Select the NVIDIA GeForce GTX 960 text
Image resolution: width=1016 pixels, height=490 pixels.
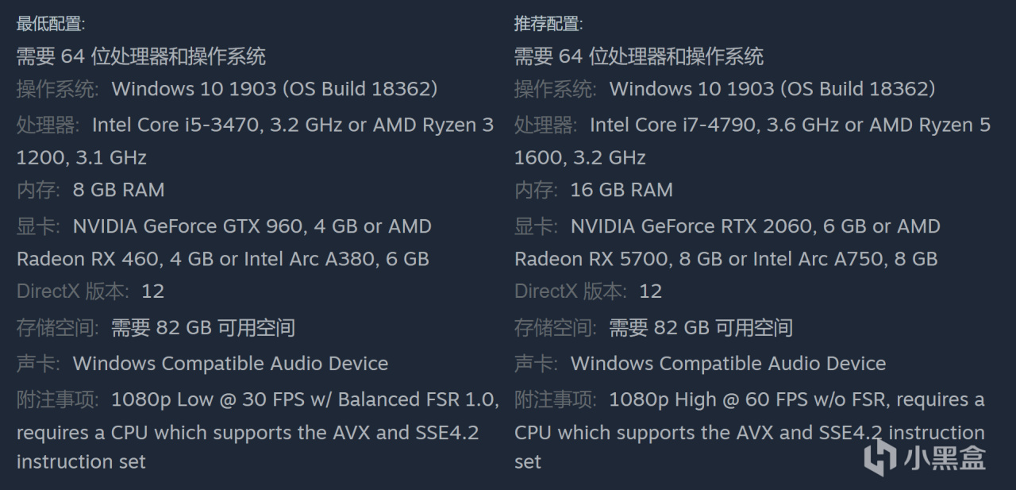point(188,226)
